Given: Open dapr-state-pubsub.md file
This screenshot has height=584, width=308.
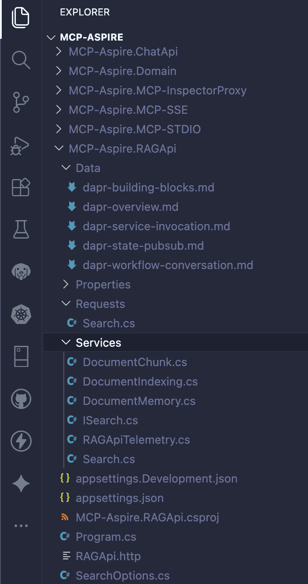Looking at the screenshot, I should (143, 246).
